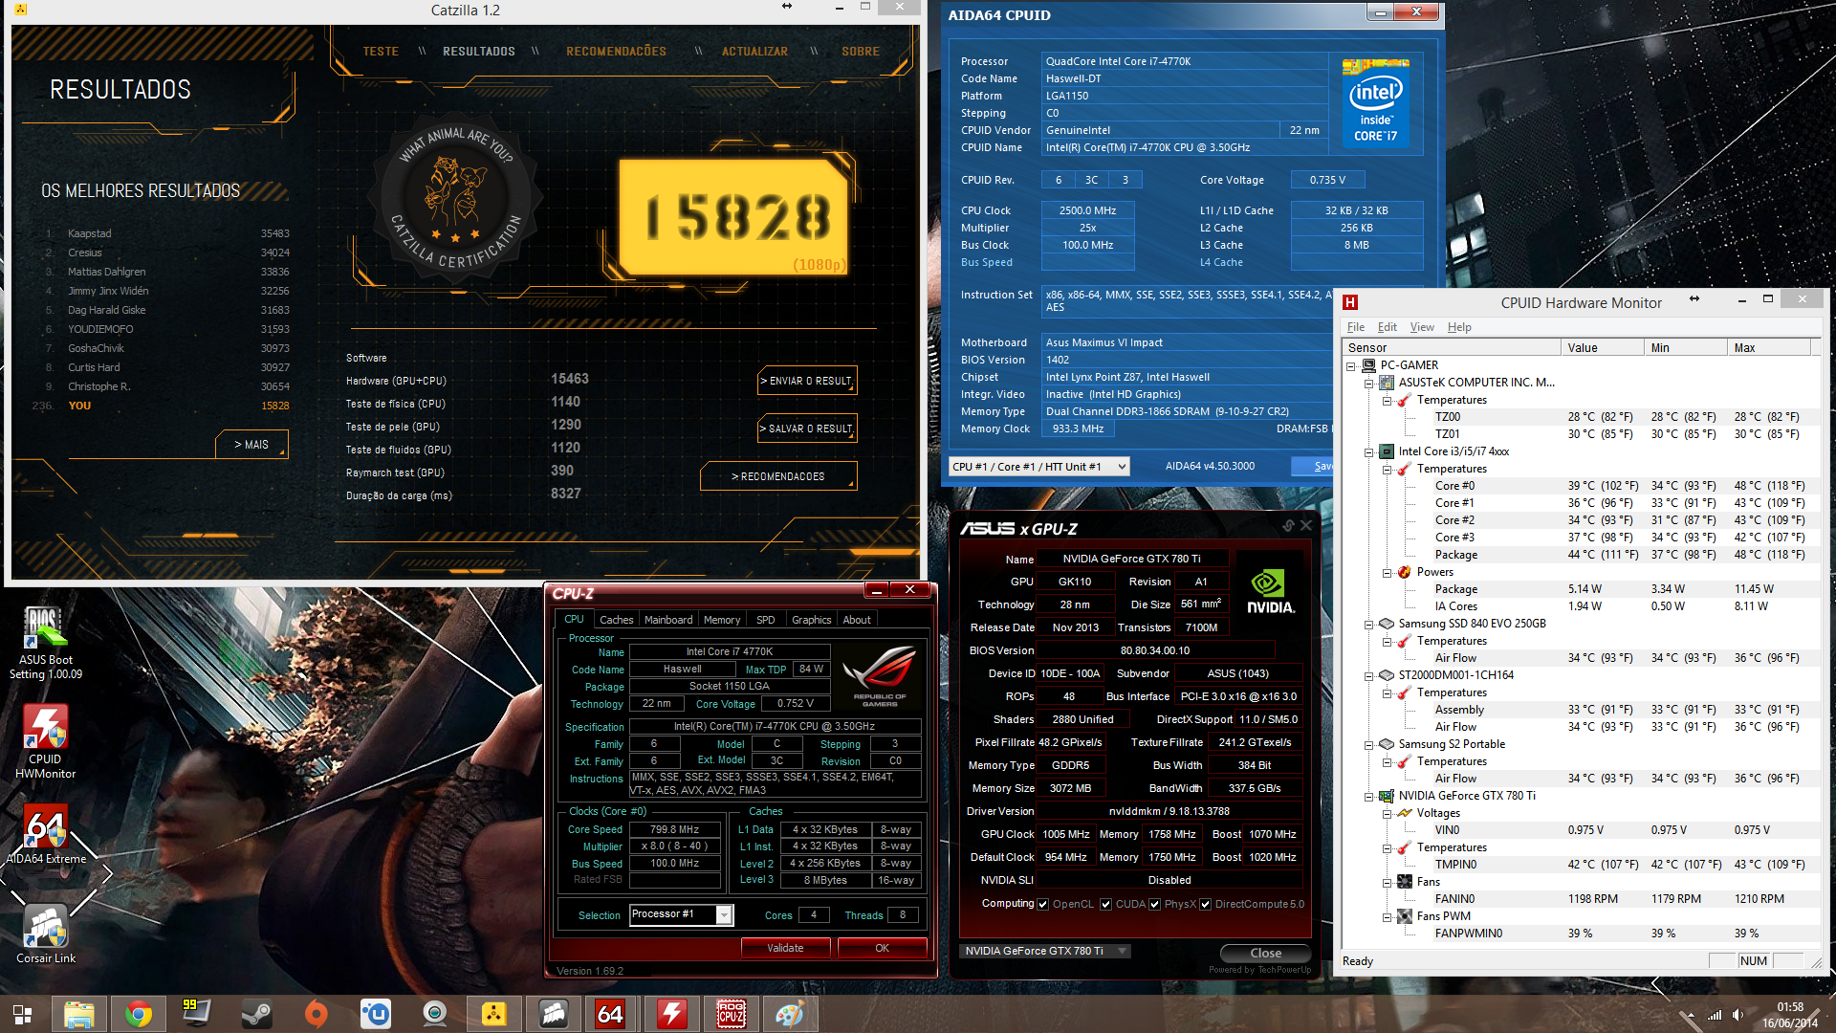Screen dimensions: 1836x1033
Task: Switch to the Memory tab in CPU-Z
Action: (x=722, y=620)
